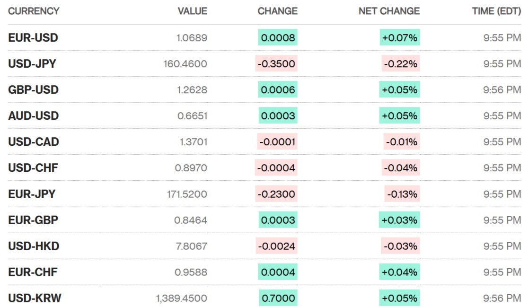
Task: Open the USD-JPY currency pair link
Action: (32, 64)
